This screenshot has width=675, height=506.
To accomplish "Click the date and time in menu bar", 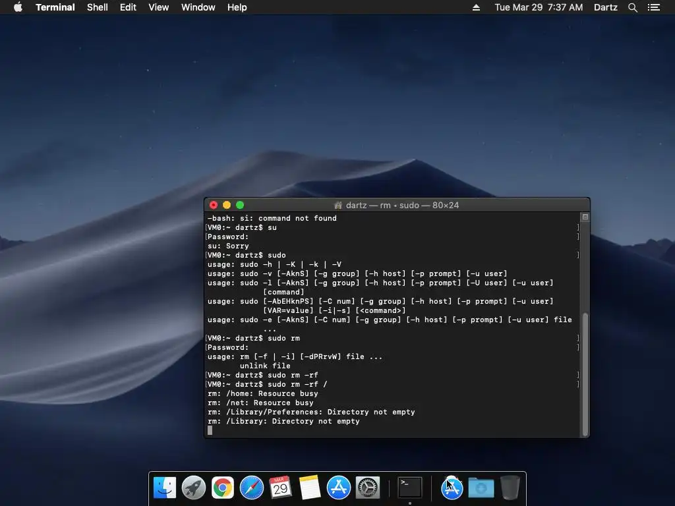I will point(539,7).
